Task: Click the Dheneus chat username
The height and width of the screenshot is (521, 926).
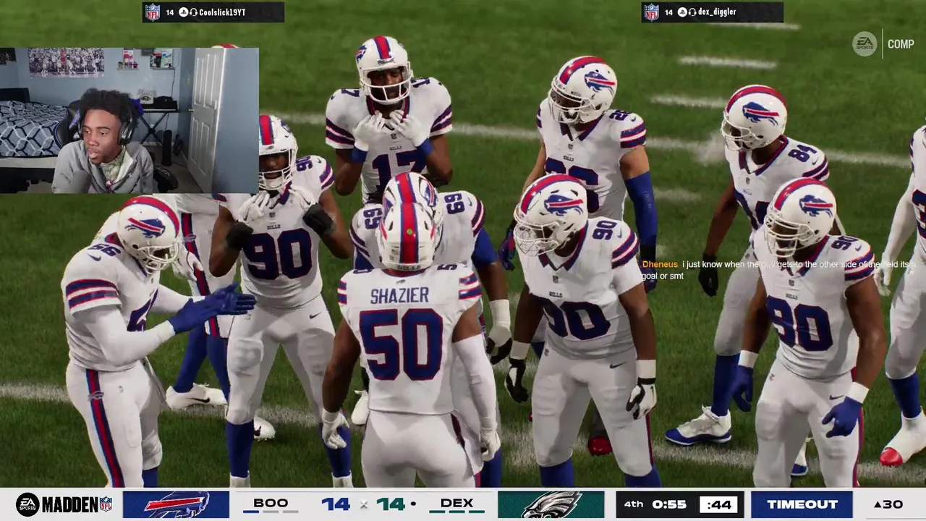Action: pos(660,265)
